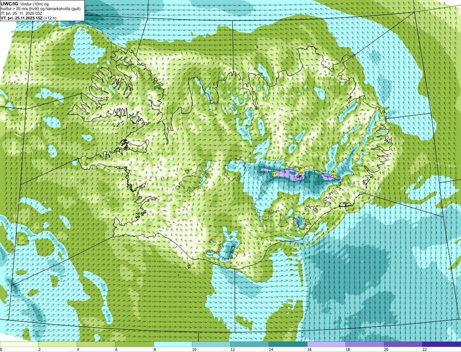The height and width of the screenshot is (352, 461).
Task: Click the initial time "IT: þri. 25. 11. 2025 03Z"
Action: (x=22, y=13)
